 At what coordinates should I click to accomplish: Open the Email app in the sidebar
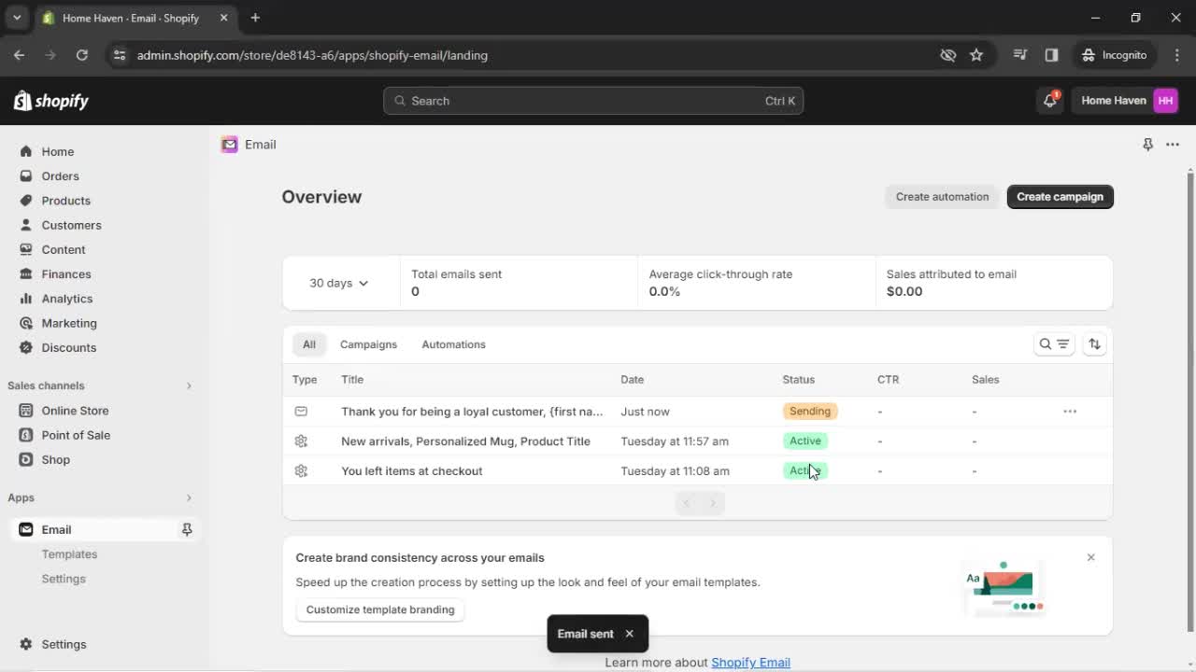click(56, 529)
